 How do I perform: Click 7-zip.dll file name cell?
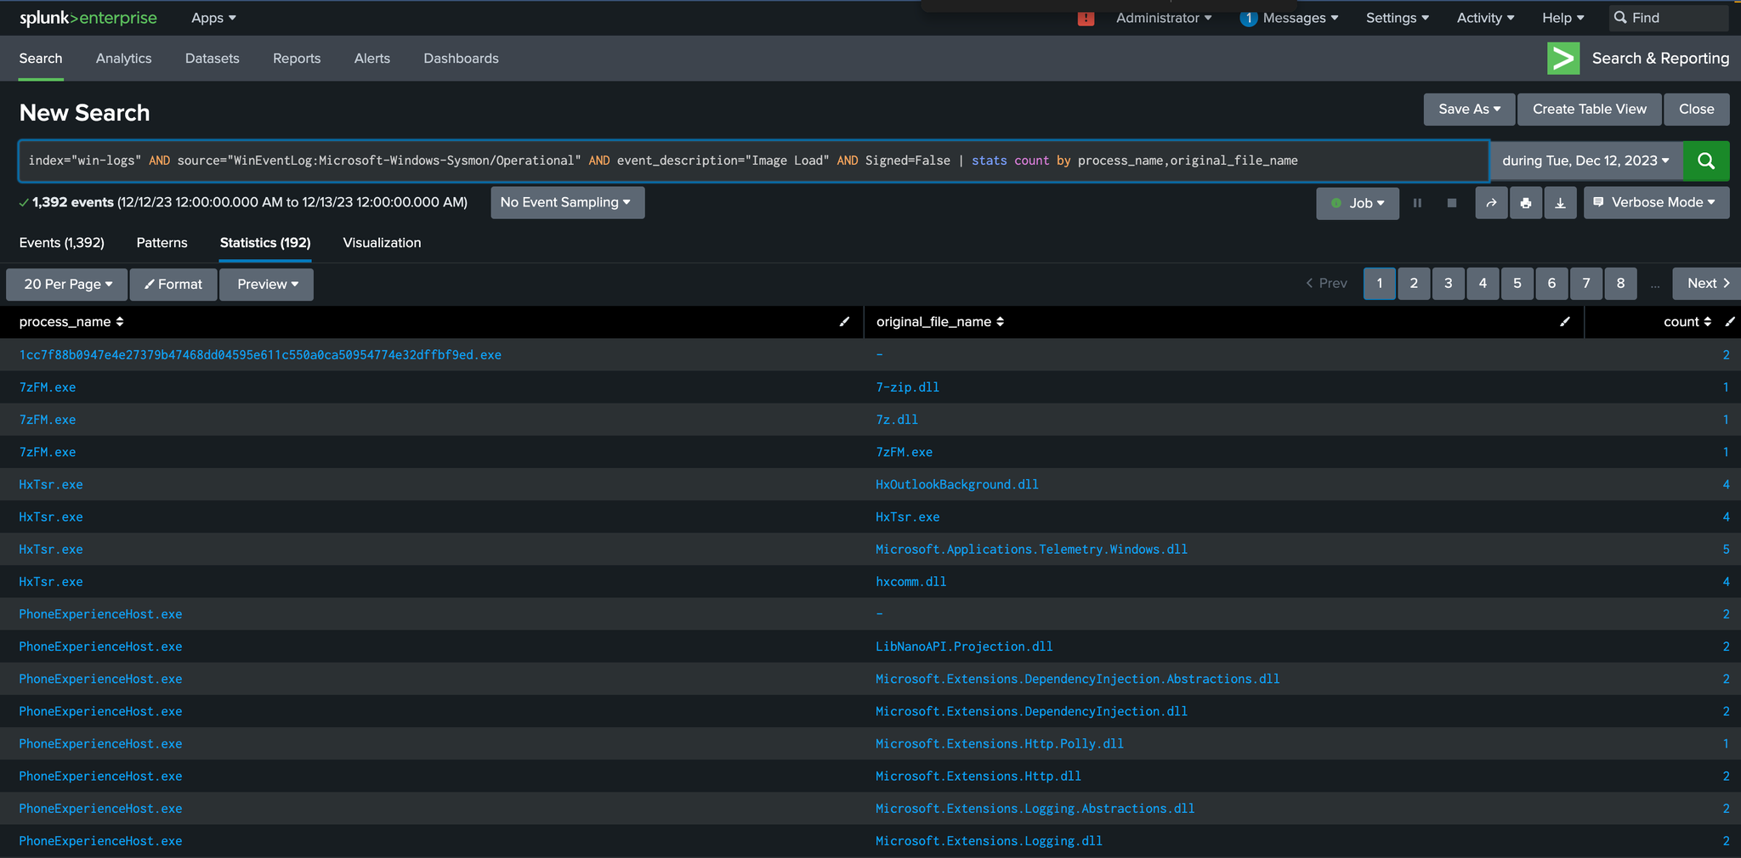[907, 387]
